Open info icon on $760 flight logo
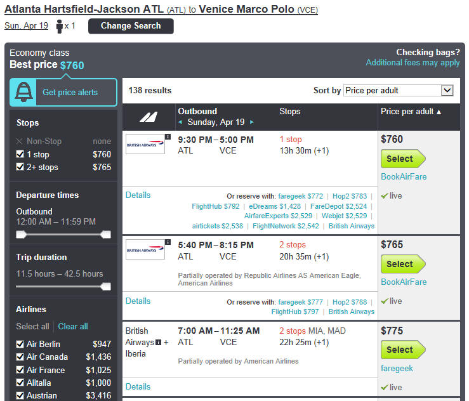 pyautogui.click(x=168, y=136)
